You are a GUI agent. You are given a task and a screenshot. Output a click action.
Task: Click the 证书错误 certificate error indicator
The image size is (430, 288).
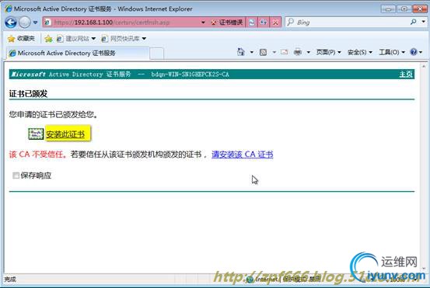point(227,23)
